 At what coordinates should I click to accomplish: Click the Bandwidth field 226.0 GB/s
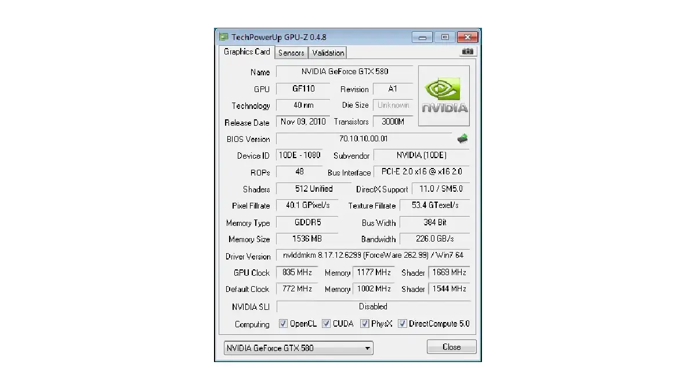point(435,239)
